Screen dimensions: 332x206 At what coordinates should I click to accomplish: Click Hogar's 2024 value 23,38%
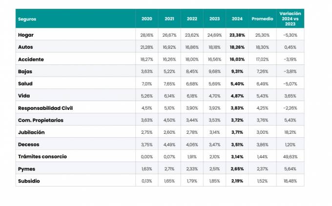[237, 35]
